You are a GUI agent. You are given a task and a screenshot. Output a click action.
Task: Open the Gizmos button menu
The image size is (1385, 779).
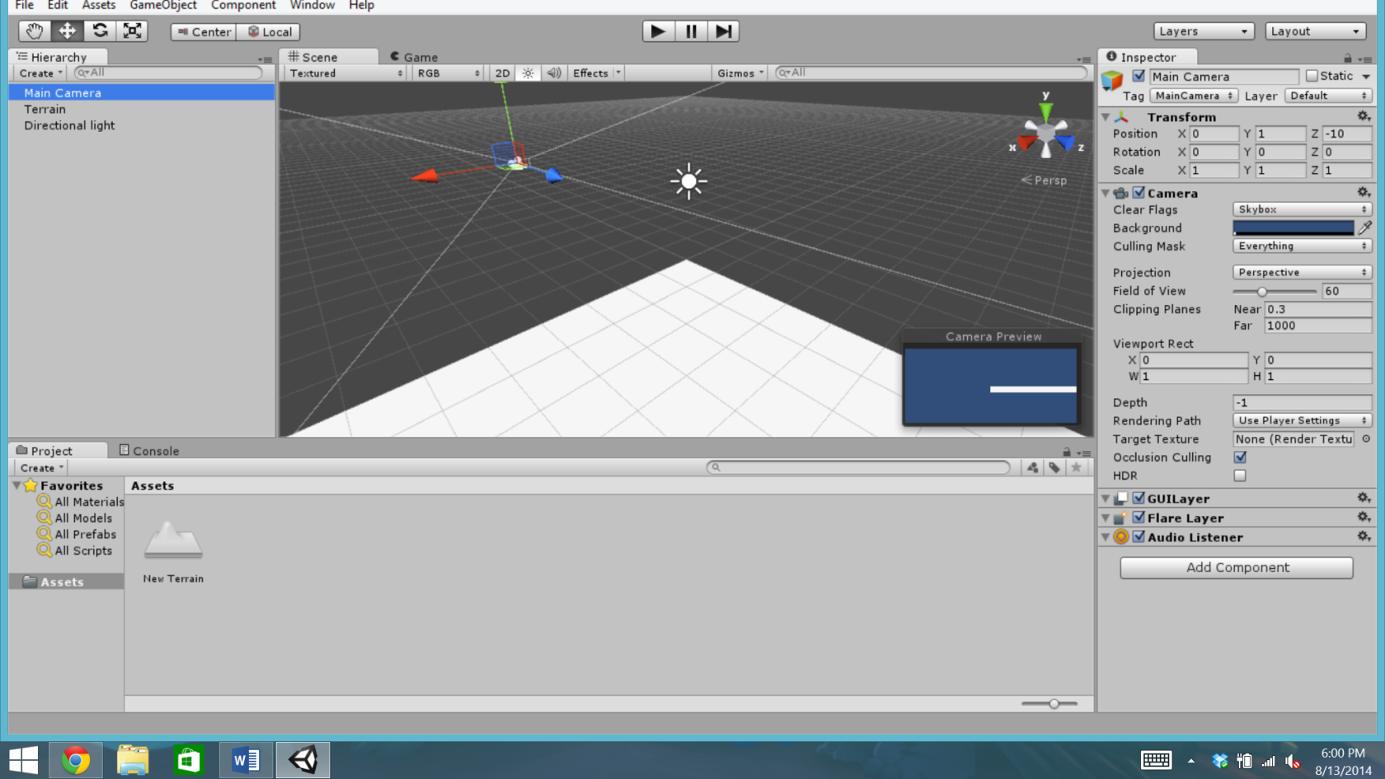point(740,73)
